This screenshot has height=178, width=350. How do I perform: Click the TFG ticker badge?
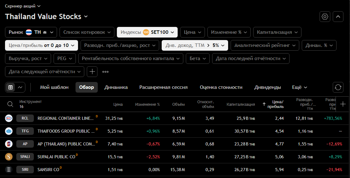point(25,131)
